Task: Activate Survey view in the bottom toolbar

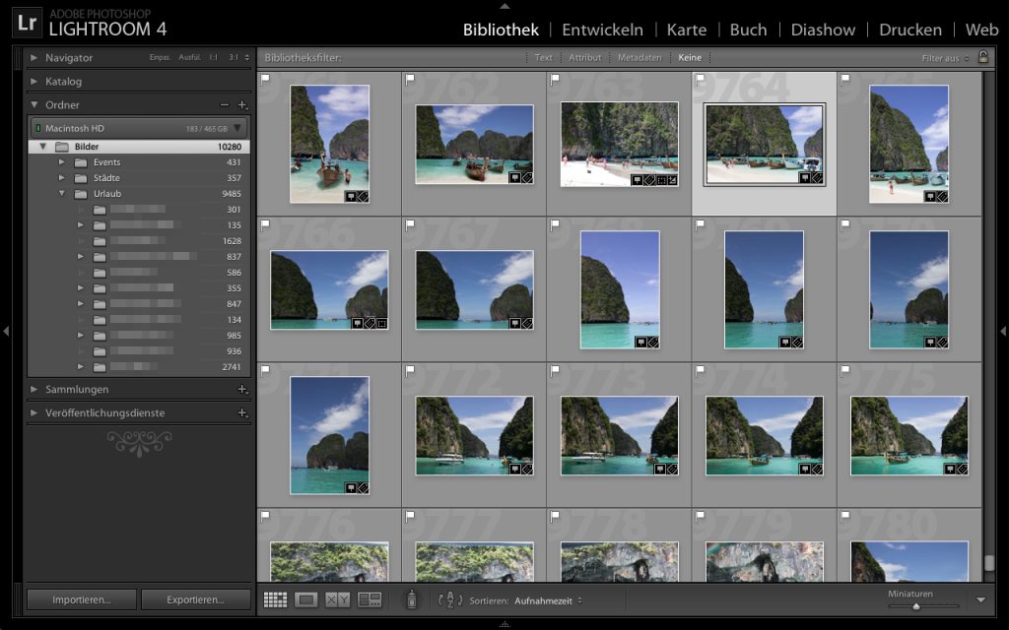Action: point(369,598)
